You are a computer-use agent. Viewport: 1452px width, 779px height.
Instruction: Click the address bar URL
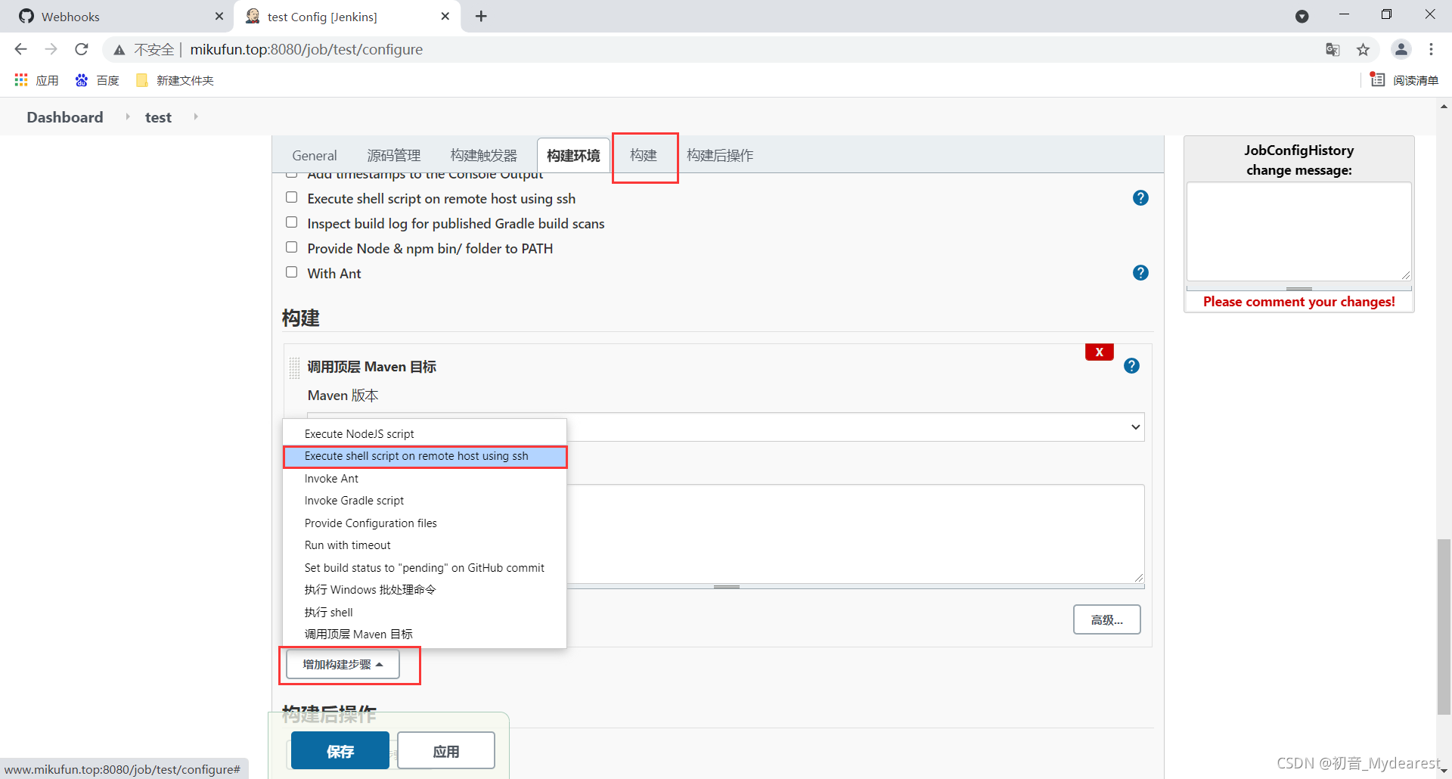pos(306,49)
